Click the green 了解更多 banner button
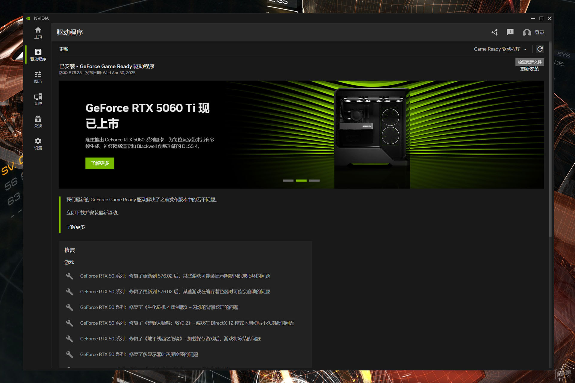Viewport: 575px width, 383px height. pyautogui.click(x=100, y=163)
